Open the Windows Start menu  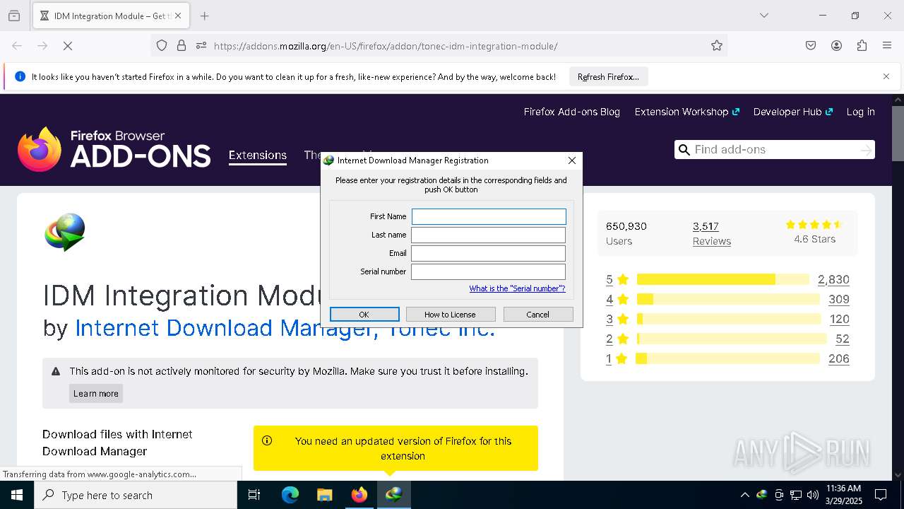pos(17,495)
